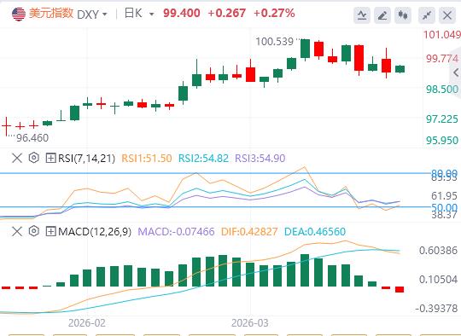Click the MACD(12,26,9) indicator label
Viewport: 461px width, 336px height.
pyautogui.click(x=95, y=231)
